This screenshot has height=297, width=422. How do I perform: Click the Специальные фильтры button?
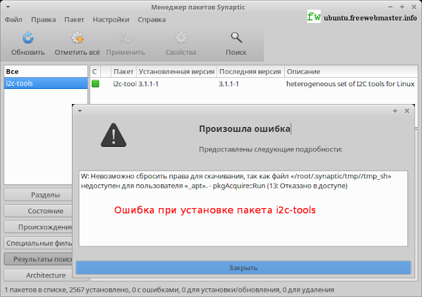click(x=38, y=243)
